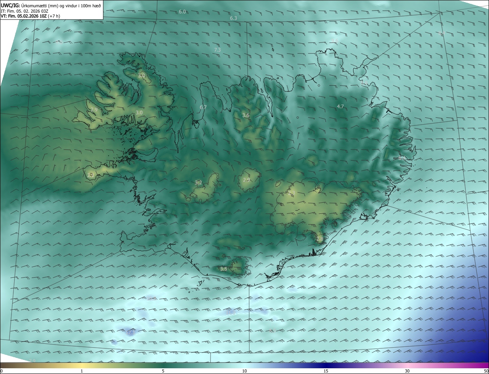The image size is (489, 374).
Task: Click the colorbar tick label 50
Action: coord(486,371)
